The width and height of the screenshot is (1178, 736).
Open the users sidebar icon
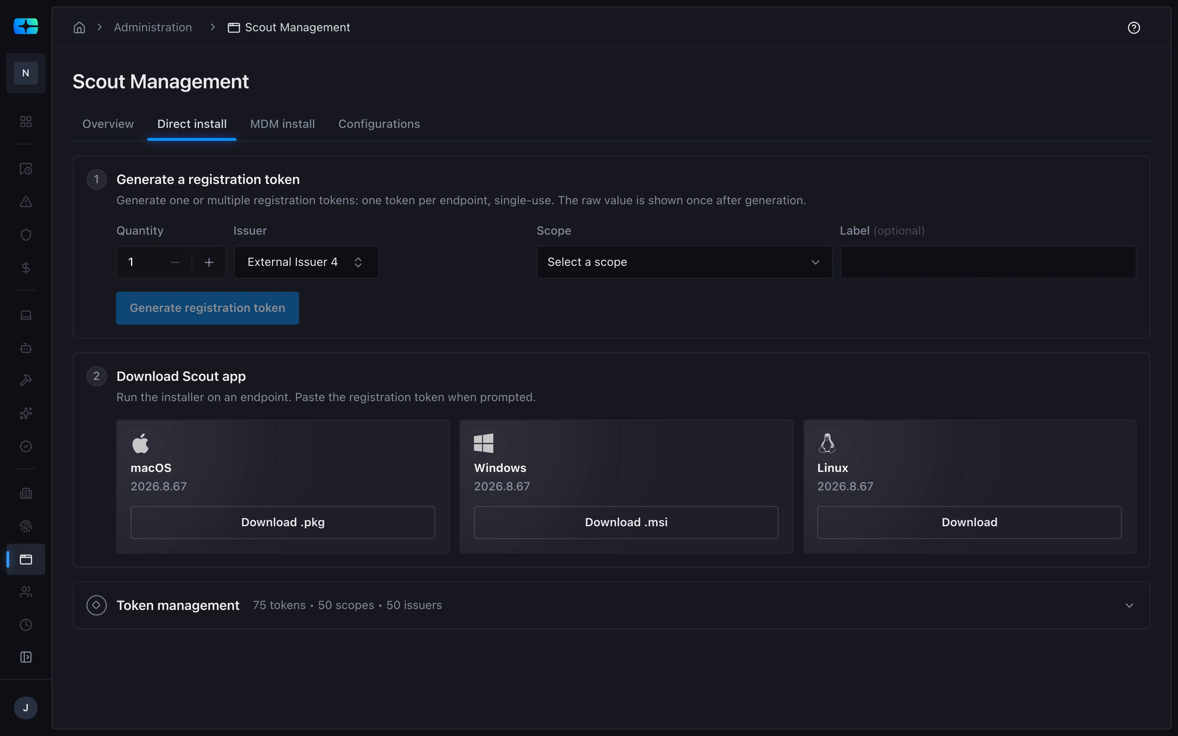[26, 592]
